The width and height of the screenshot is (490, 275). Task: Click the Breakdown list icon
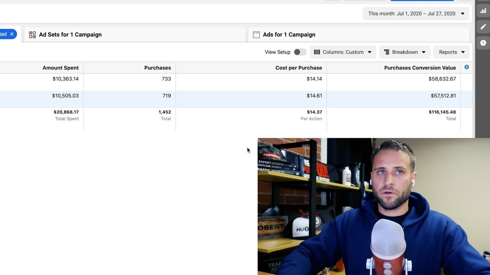pos(387,52)
